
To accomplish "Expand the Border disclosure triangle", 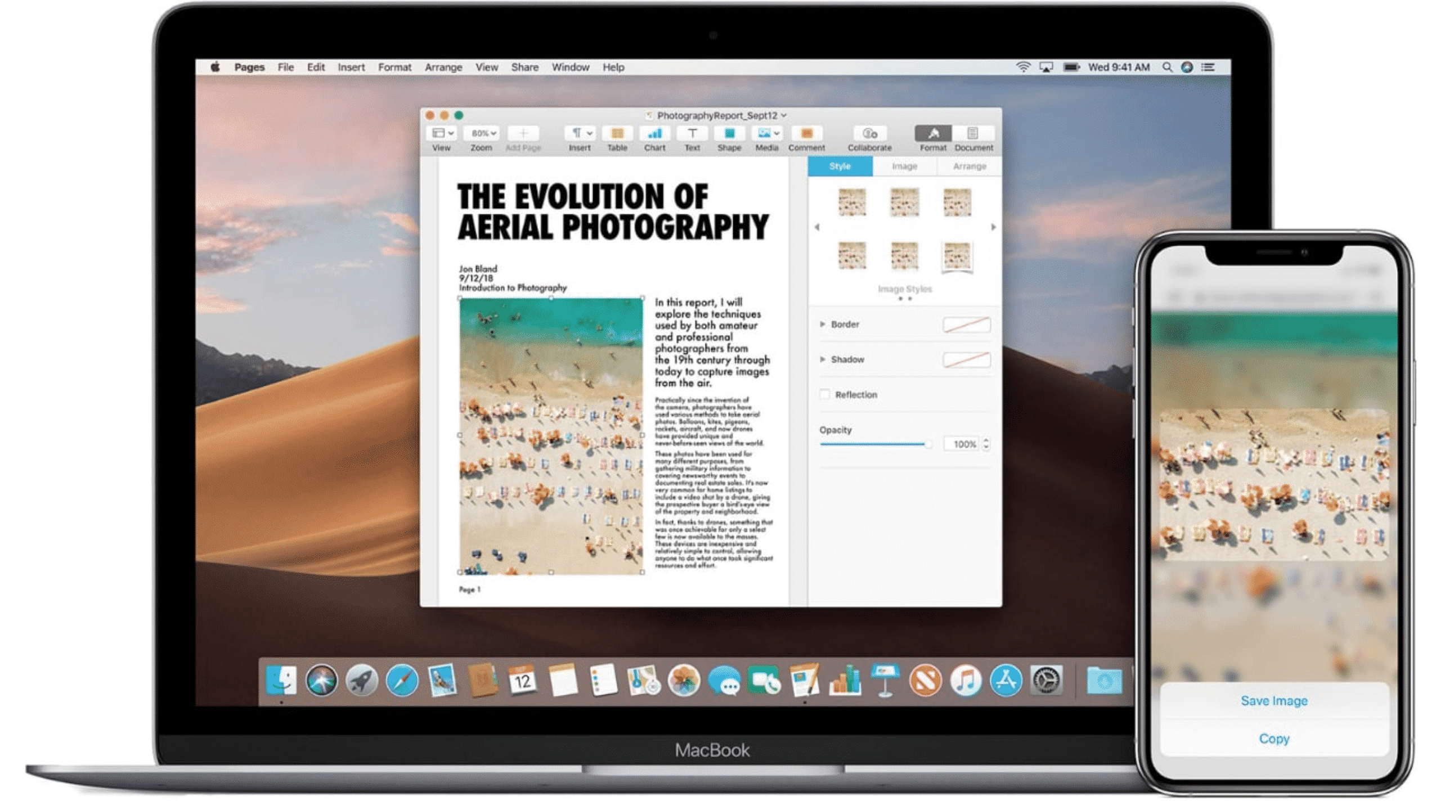I will click(823, 324).
